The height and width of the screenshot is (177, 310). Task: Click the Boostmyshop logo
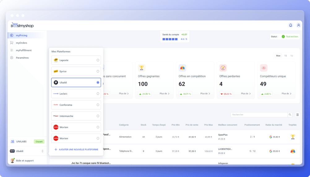(22, 25)
